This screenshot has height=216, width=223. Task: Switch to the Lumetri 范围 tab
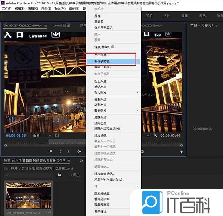(61, 26)
